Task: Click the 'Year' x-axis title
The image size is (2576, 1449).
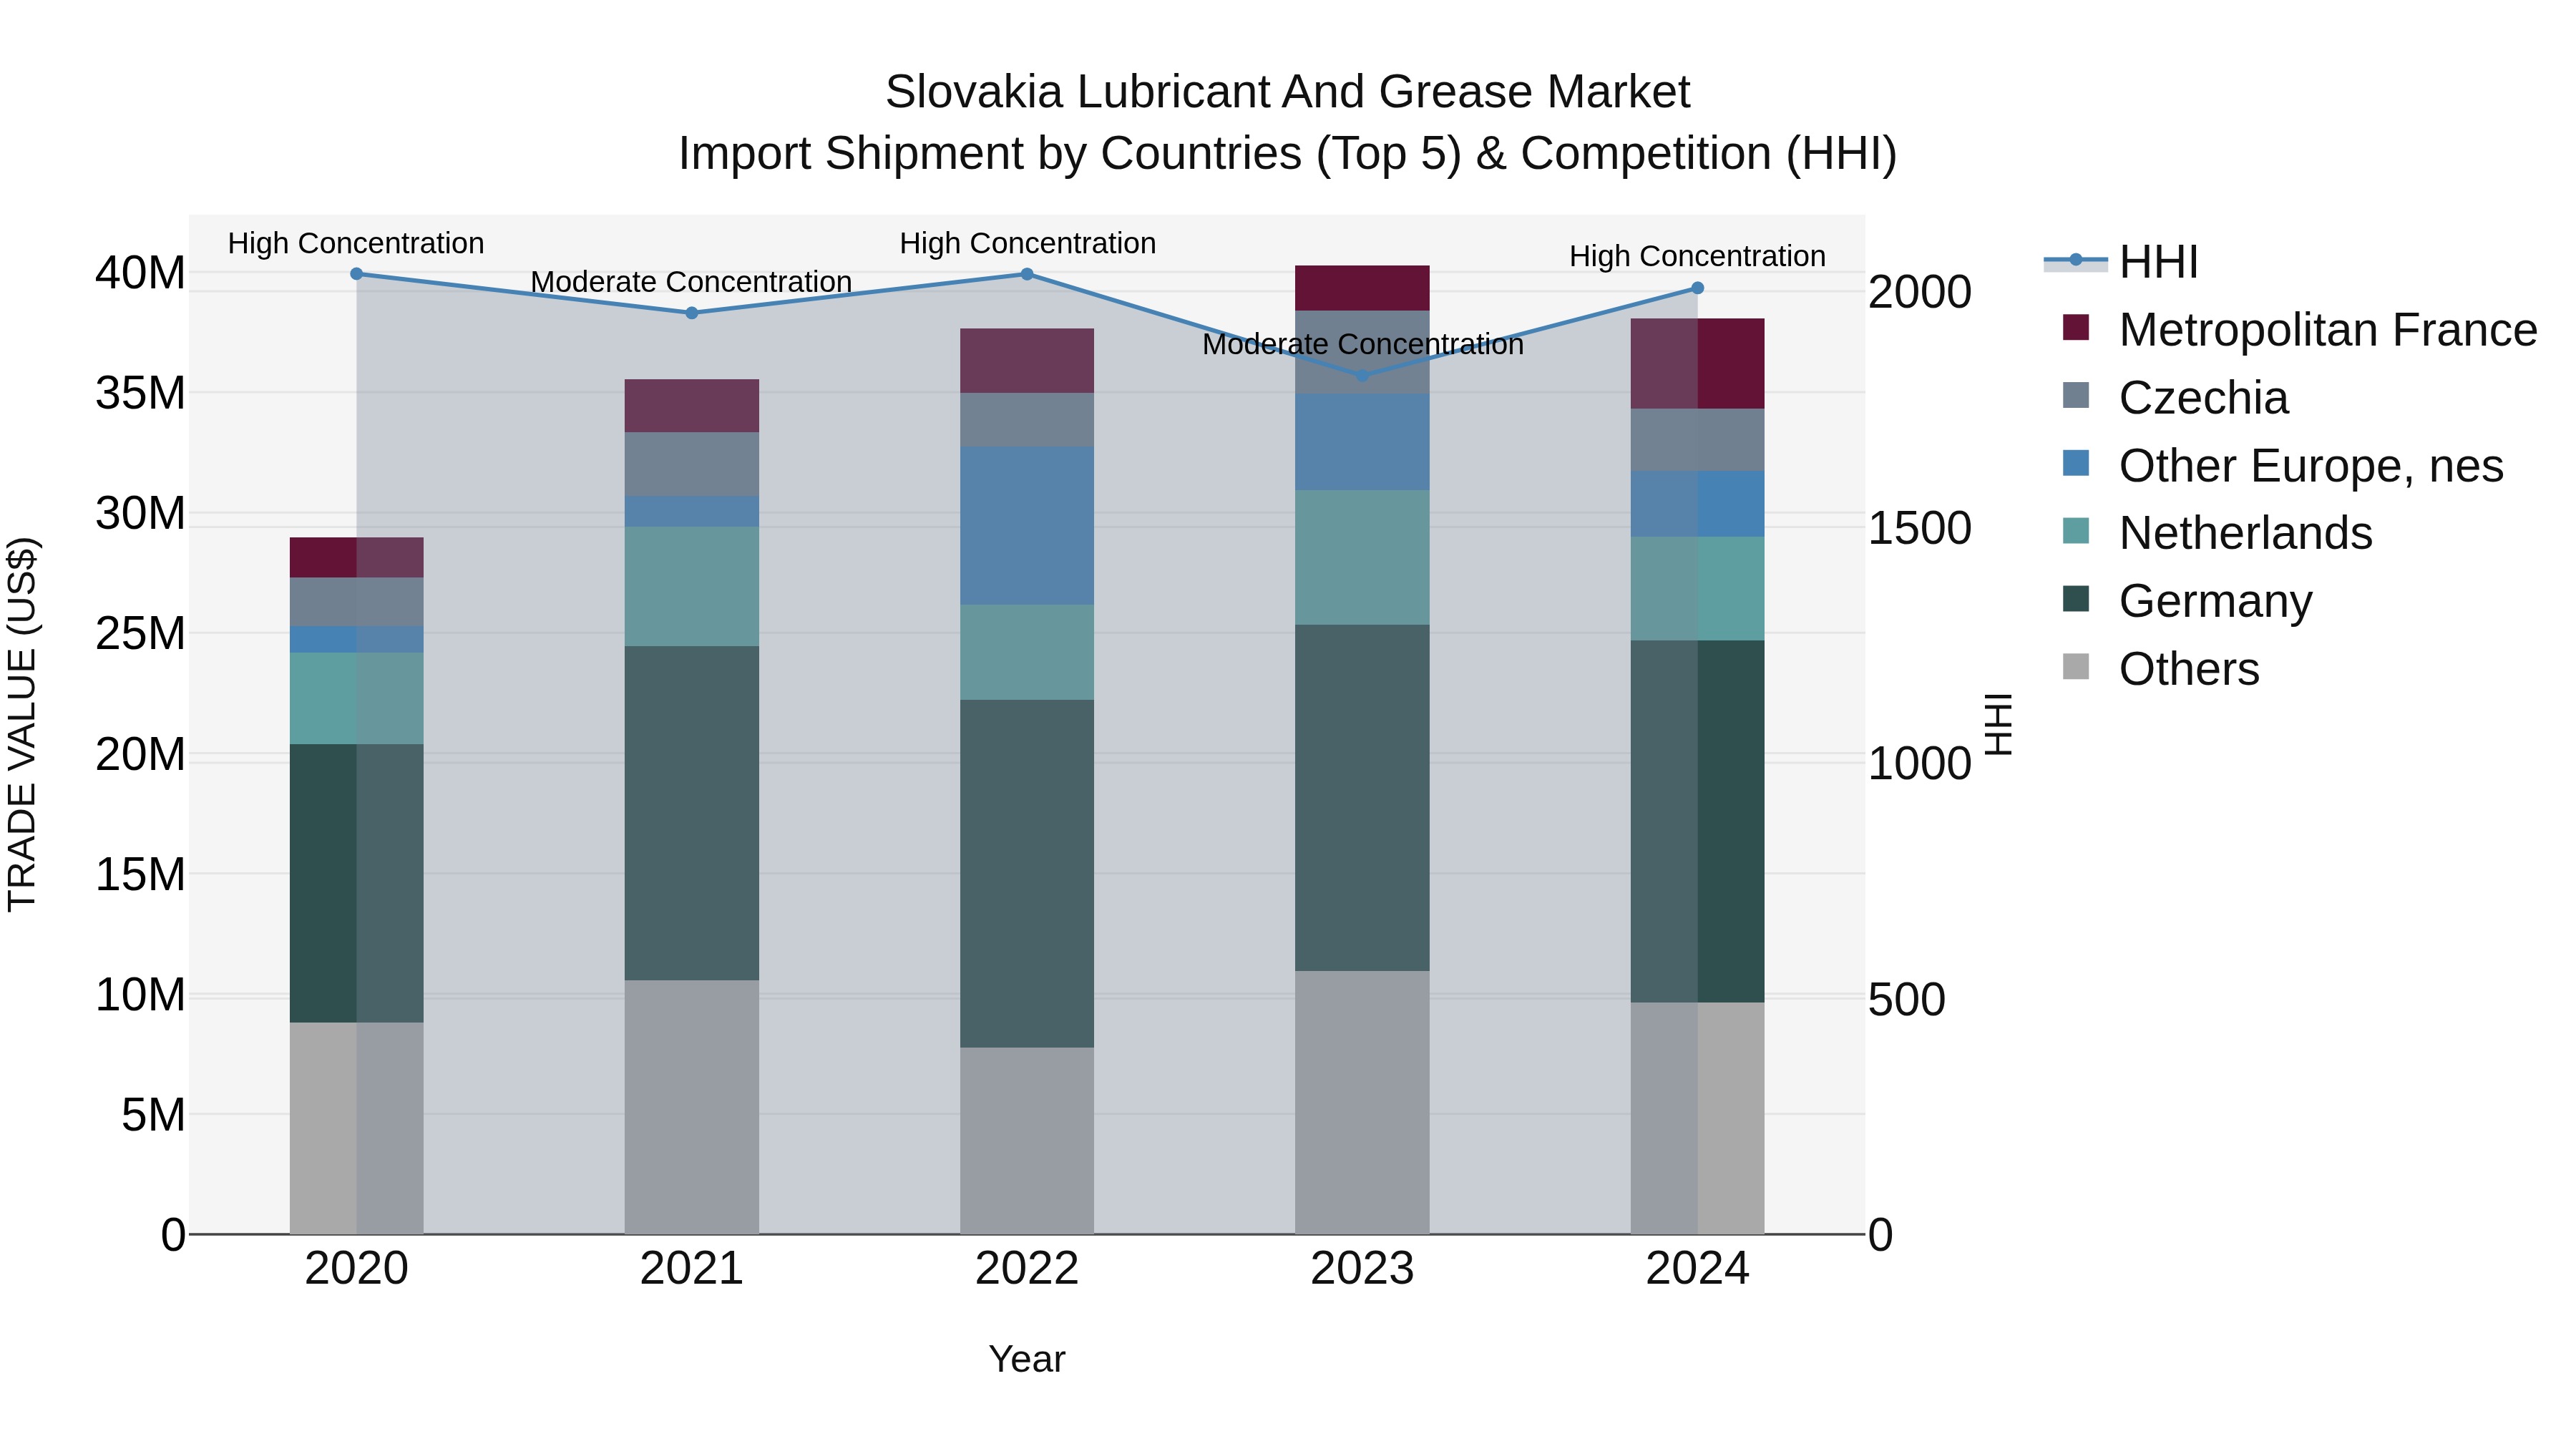Action: coord(1027,1360)
